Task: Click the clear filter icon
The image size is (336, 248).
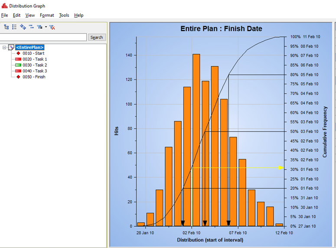Action: [x=52, y=27]
